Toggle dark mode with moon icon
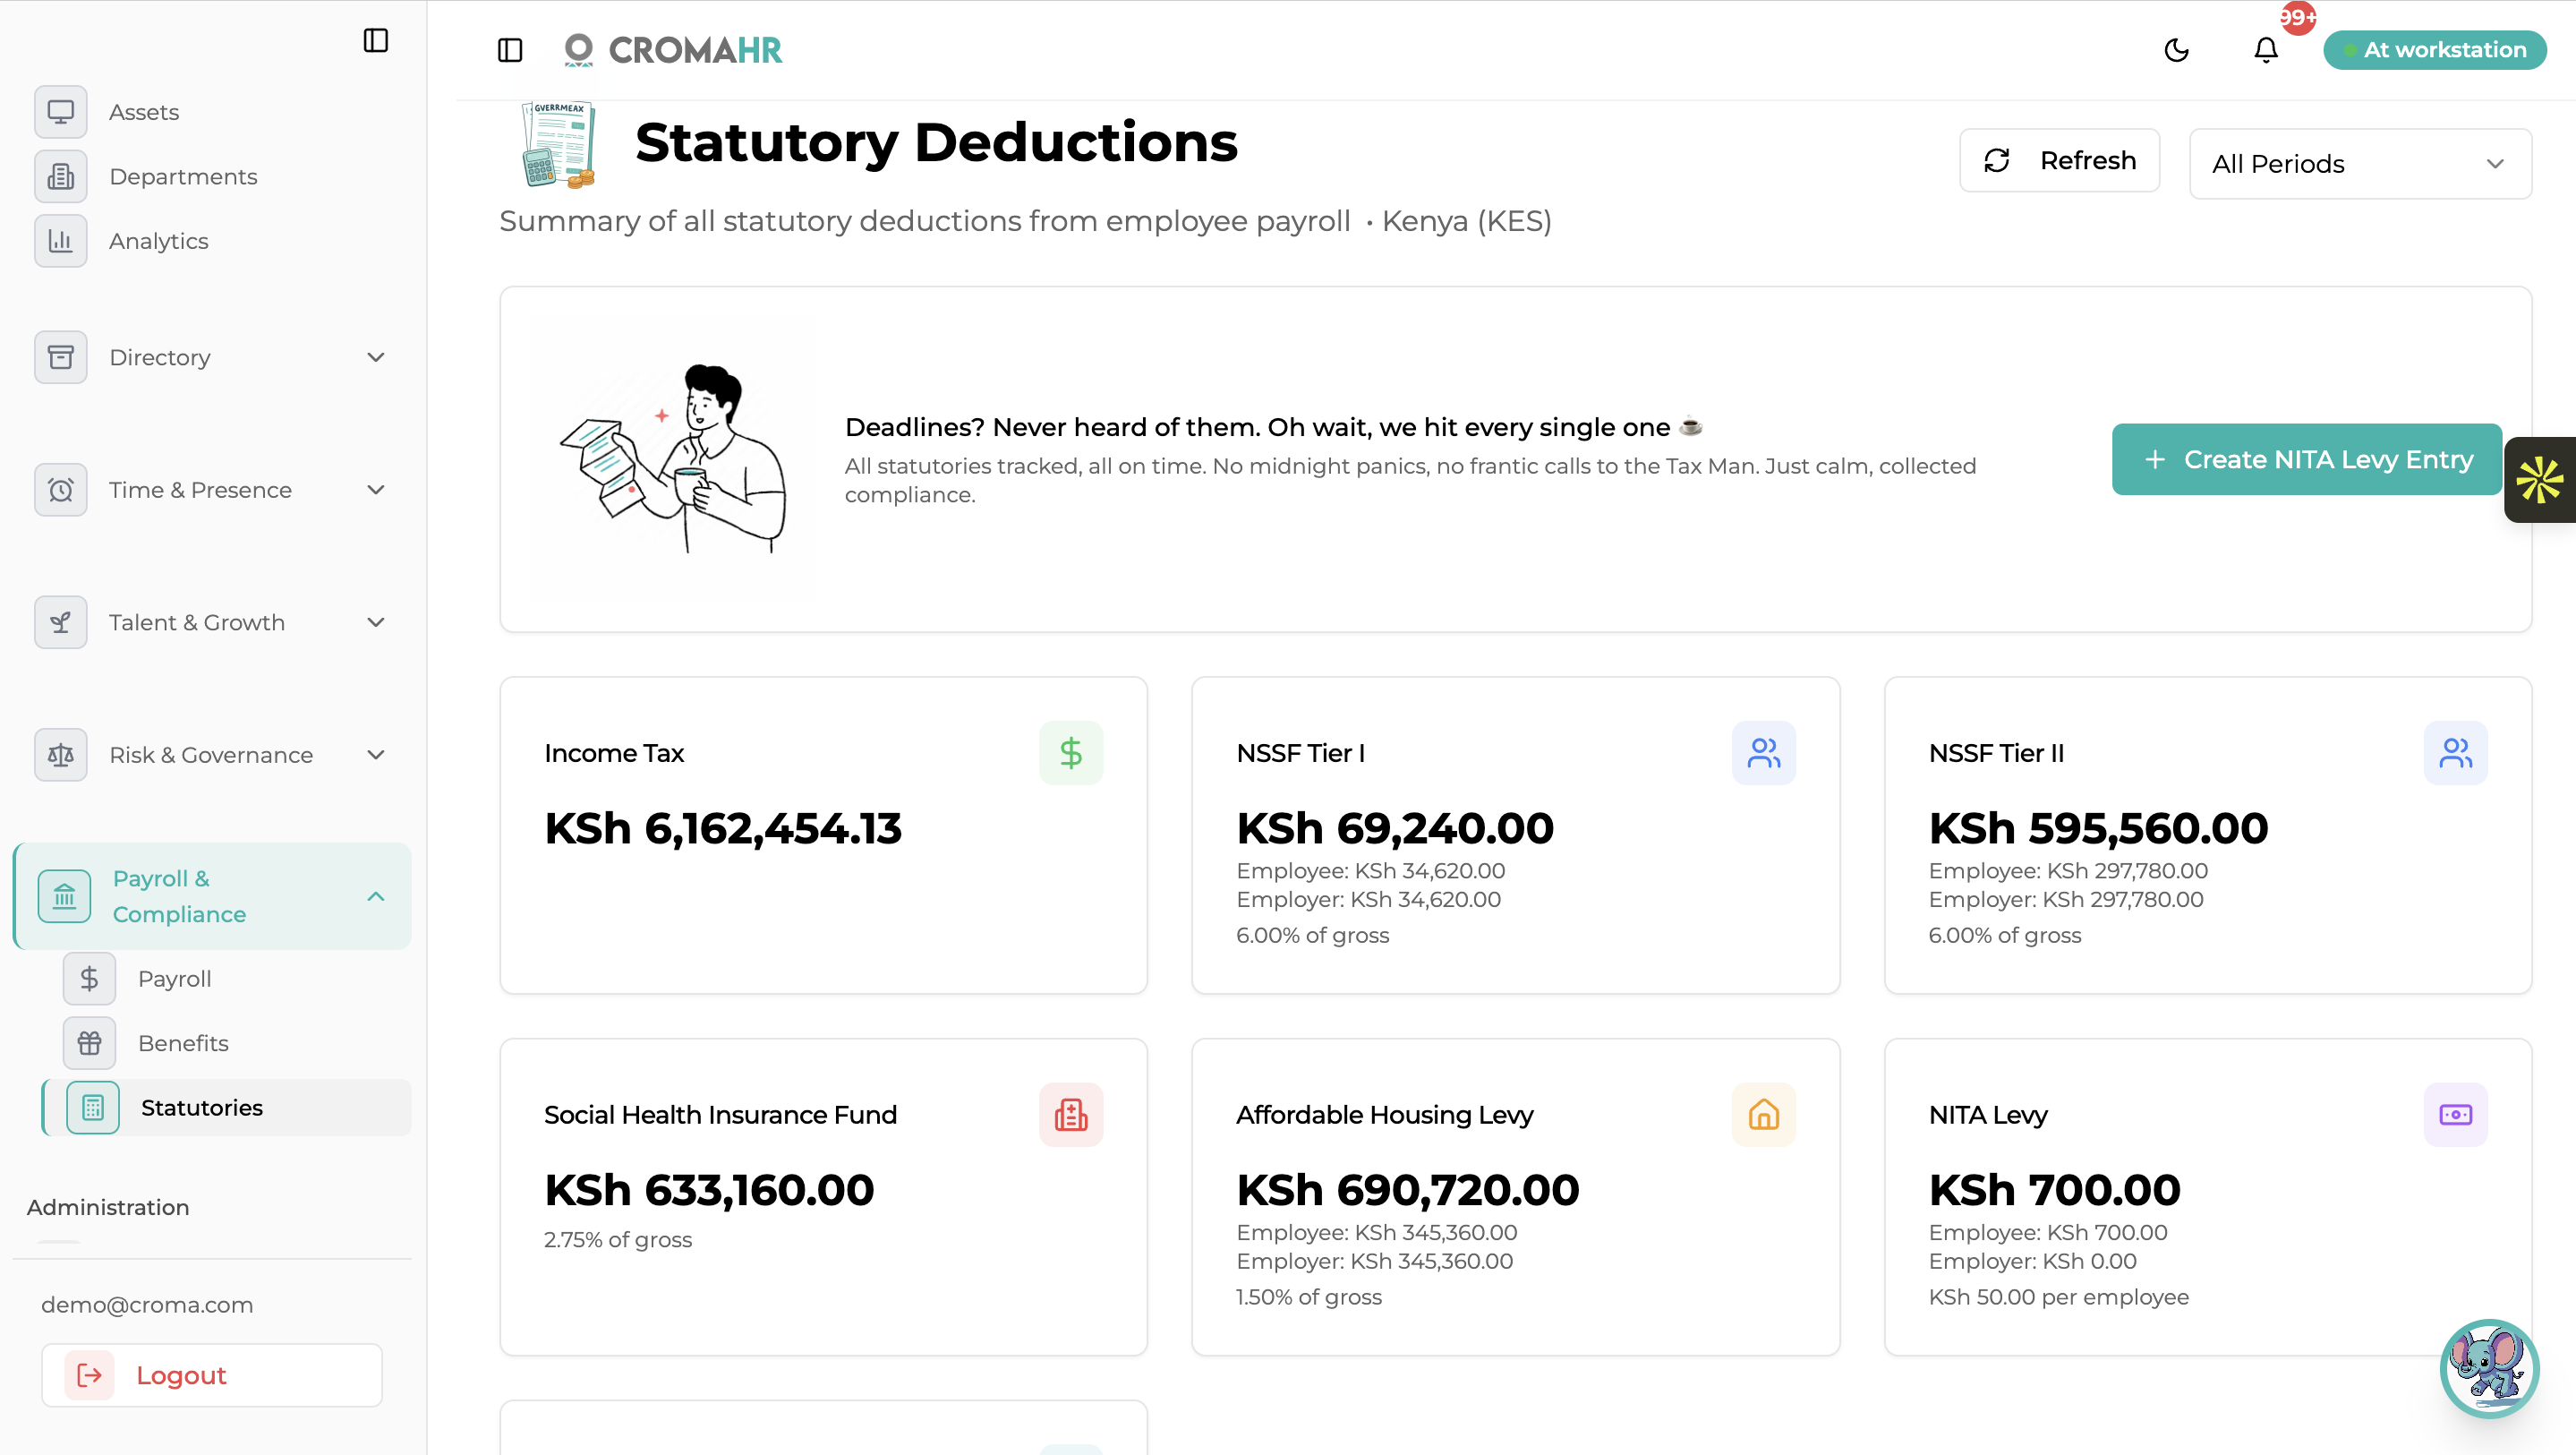Viewport: 2576px width, 1455px height. 2177,50
